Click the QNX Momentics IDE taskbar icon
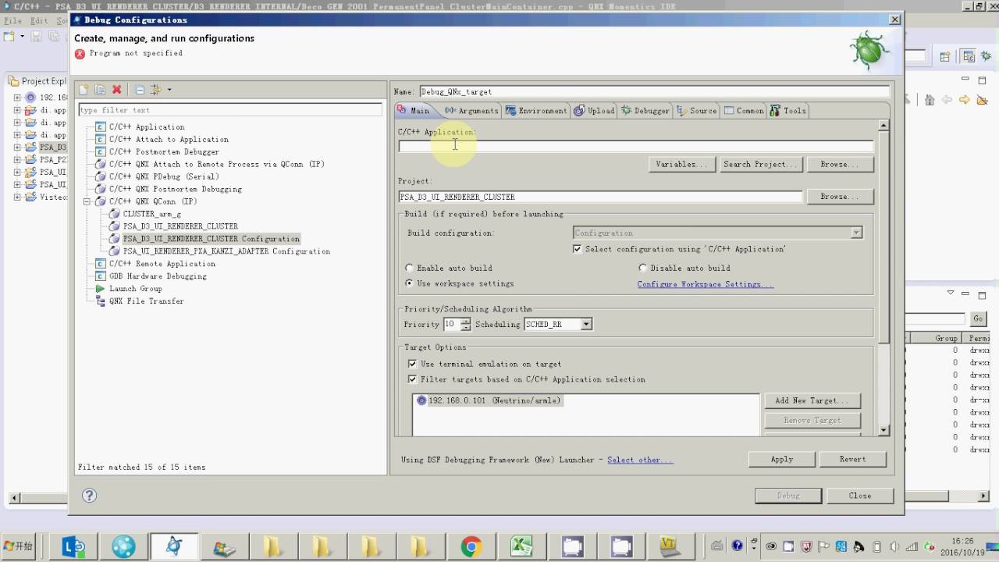This screenshot has height=562, width=999. (x=174, y=546)
